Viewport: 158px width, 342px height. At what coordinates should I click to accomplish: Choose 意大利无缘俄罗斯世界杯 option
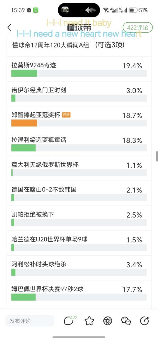click(79, 168)
